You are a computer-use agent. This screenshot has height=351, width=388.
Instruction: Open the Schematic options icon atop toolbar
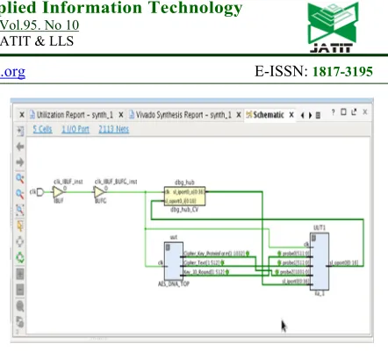tap(20, 131)
